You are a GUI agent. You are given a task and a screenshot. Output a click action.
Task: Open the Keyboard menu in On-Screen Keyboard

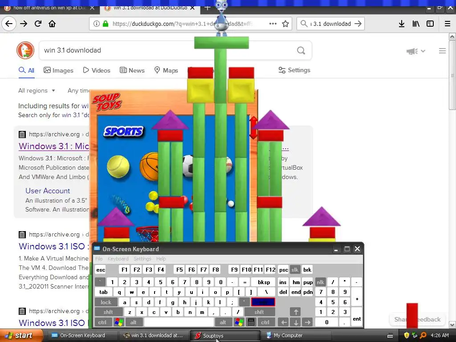(118, 259)
